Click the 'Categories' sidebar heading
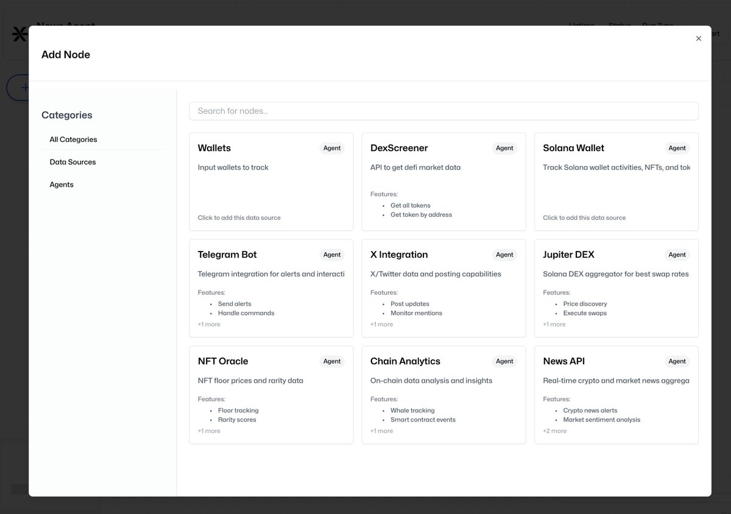Viewport: 731px width, 514px height. tap(67, 115)
